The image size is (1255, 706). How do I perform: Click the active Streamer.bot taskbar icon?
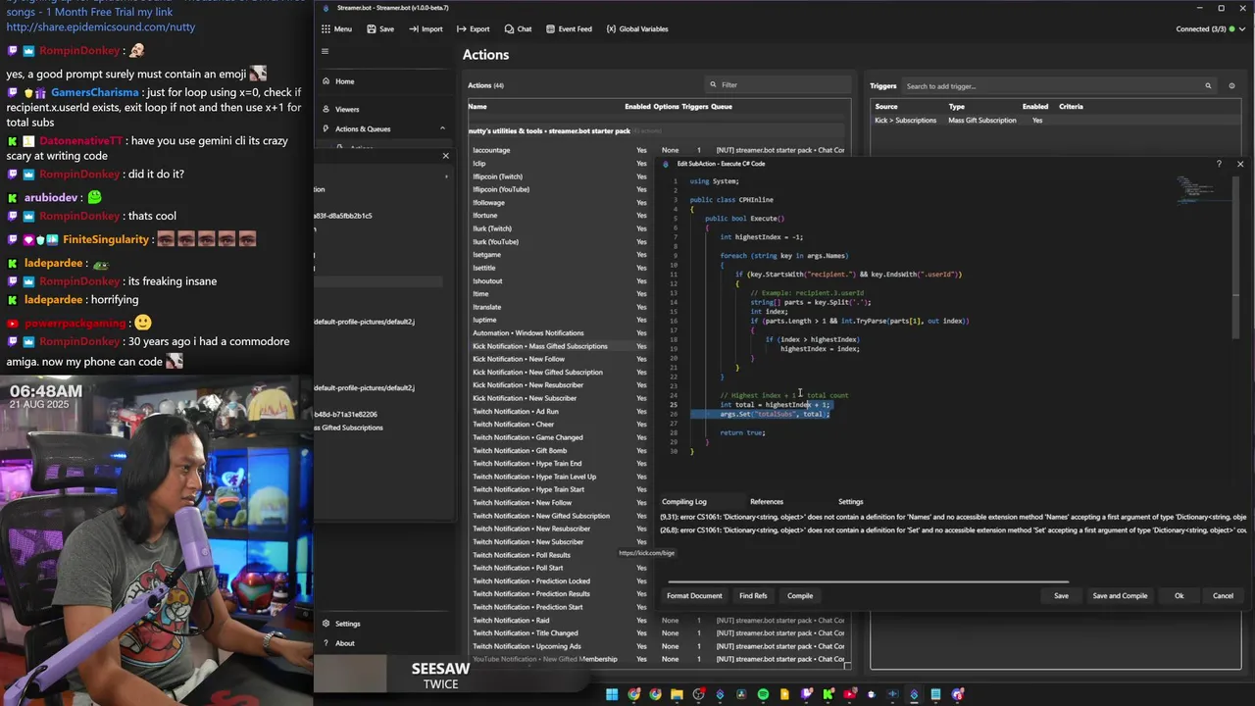tap(914, 695)
